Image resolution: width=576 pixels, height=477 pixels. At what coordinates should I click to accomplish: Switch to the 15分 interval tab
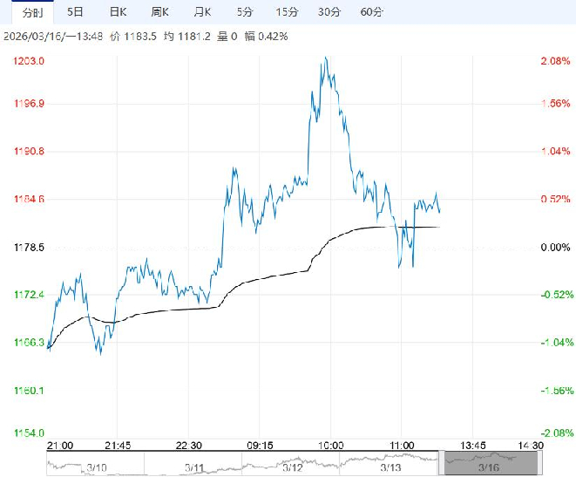click(x=287, y=12)
